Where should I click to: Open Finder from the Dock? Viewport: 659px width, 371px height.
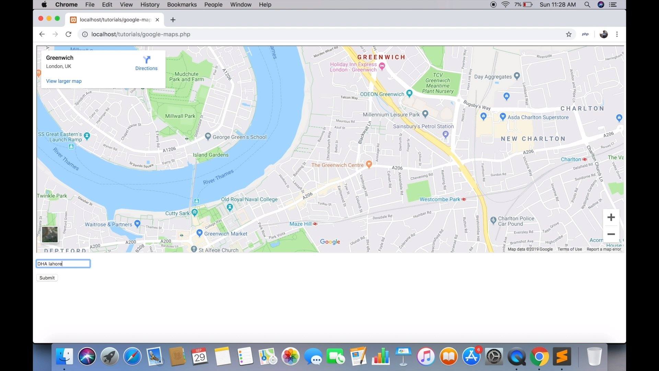[x=64, y=356]
